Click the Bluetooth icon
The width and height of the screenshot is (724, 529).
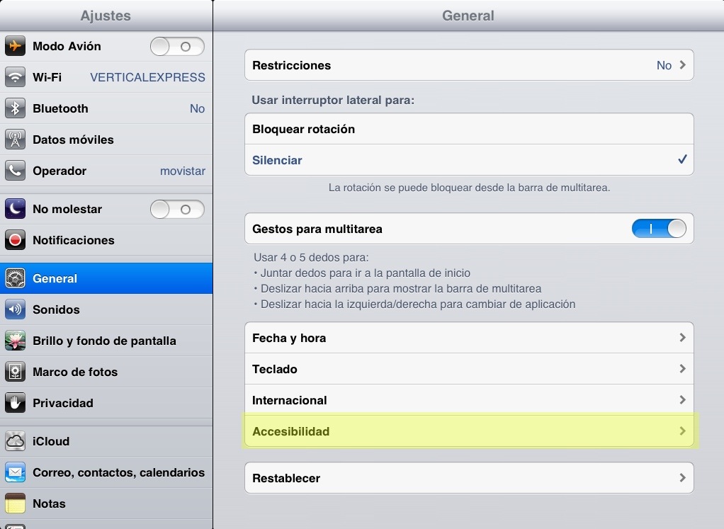tap(16, 108)
